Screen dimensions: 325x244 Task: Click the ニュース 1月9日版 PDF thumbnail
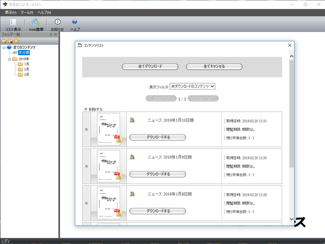[x=108, y=166]
